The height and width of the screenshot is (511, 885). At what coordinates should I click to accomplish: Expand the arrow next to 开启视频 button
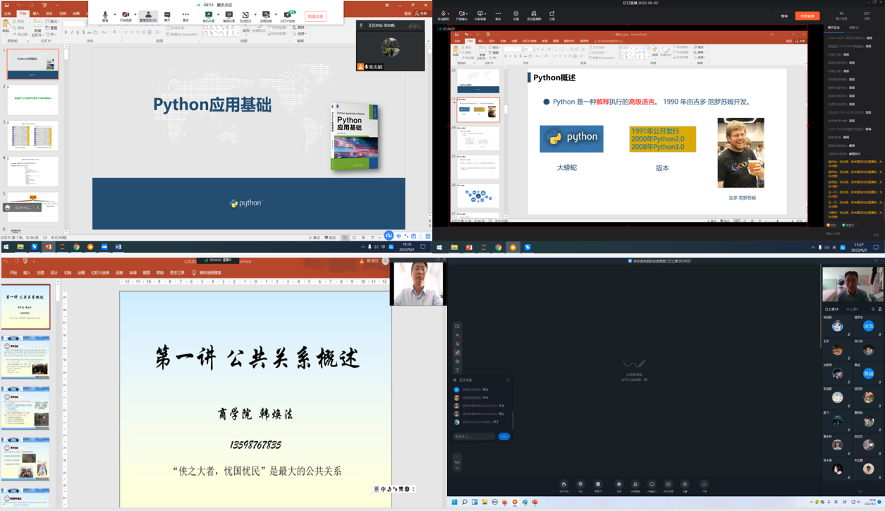tap(135, 14)
